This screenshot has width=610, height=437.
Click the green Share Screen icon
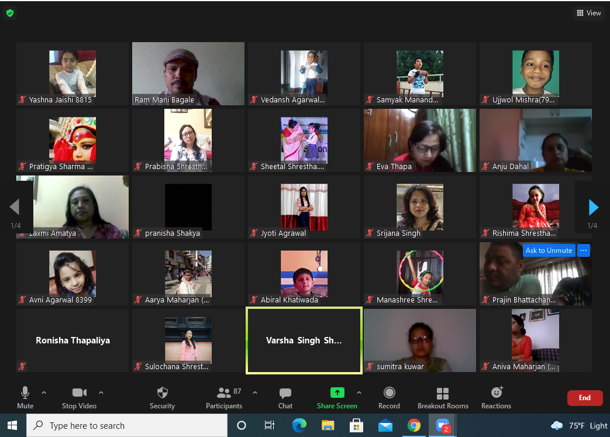(x=337, y=393)
